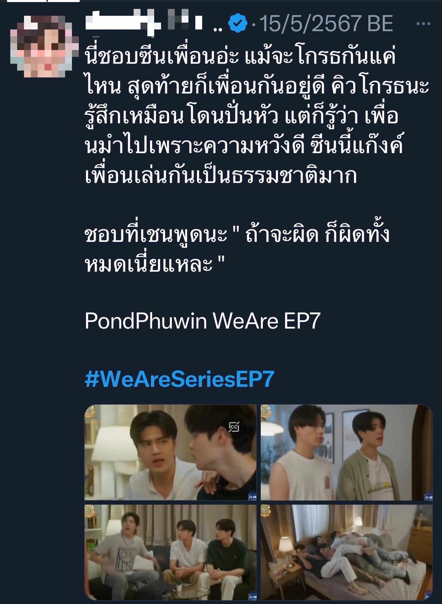Select the 'PondPhuwin WeAre EP7' text line
442x604 pixels.
tap(202, 321)
